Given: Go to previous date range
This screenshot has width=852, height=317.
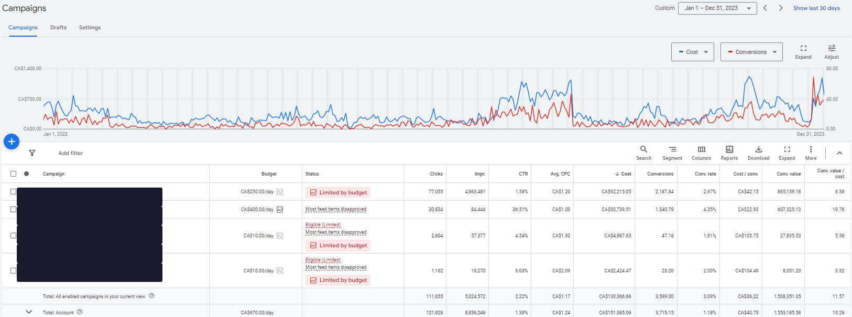Looking at the screenshot, I should tap(765, 8).
